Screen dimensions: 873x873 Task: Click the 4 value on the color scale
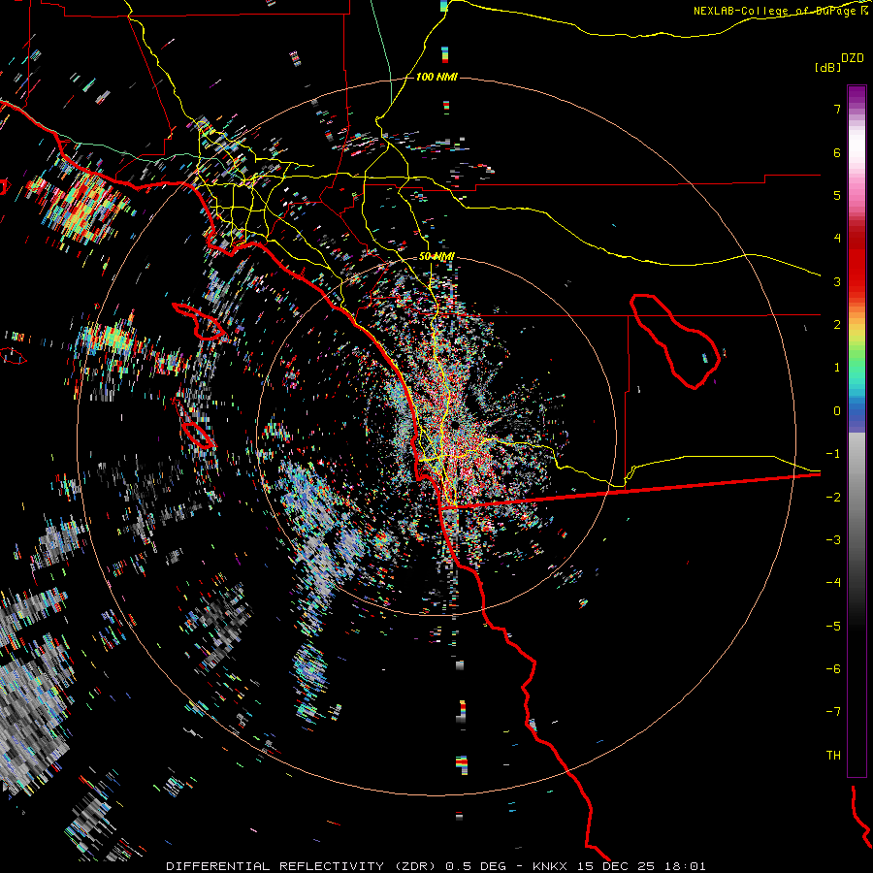(837, 239)
